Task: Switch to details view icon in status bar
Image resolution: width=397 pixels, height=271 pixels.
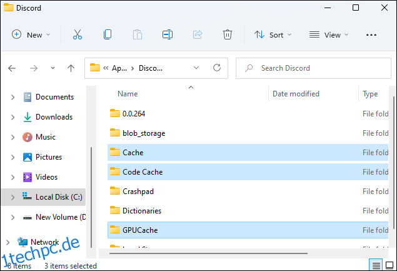Action: click(x=376, y=265)
